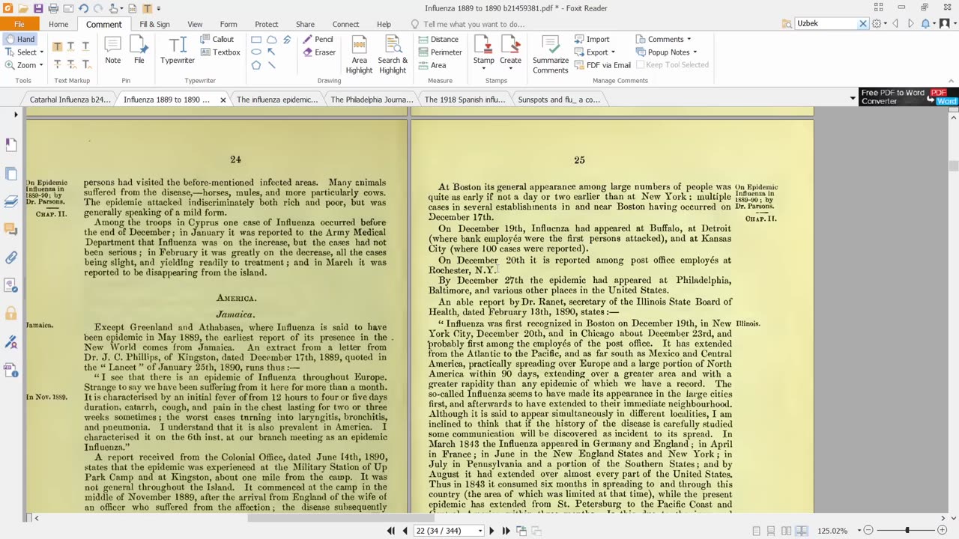Viewport: 959px width, 539px height.
Task: Open the Popup Notes dropdown
Action: point(667,52)
